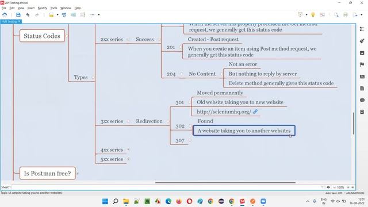Expand the 5xx series branch
This screenshot has height=207, width=368.
tap(128, 159)
